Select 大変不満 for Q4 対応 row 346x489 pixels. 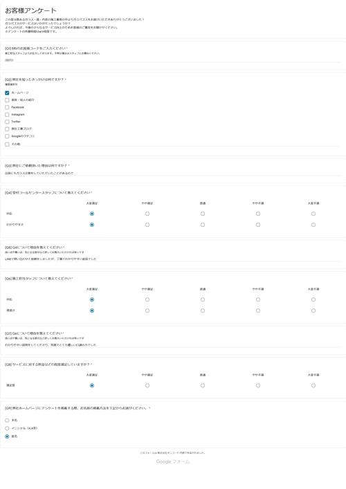click(x=313, y=214)
